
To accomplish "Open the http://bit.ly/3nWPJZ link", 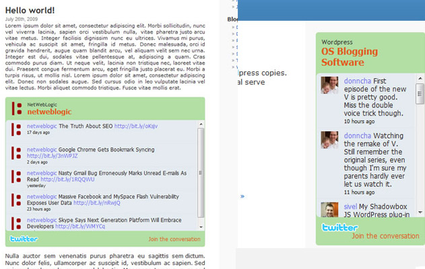I will 52,156.
